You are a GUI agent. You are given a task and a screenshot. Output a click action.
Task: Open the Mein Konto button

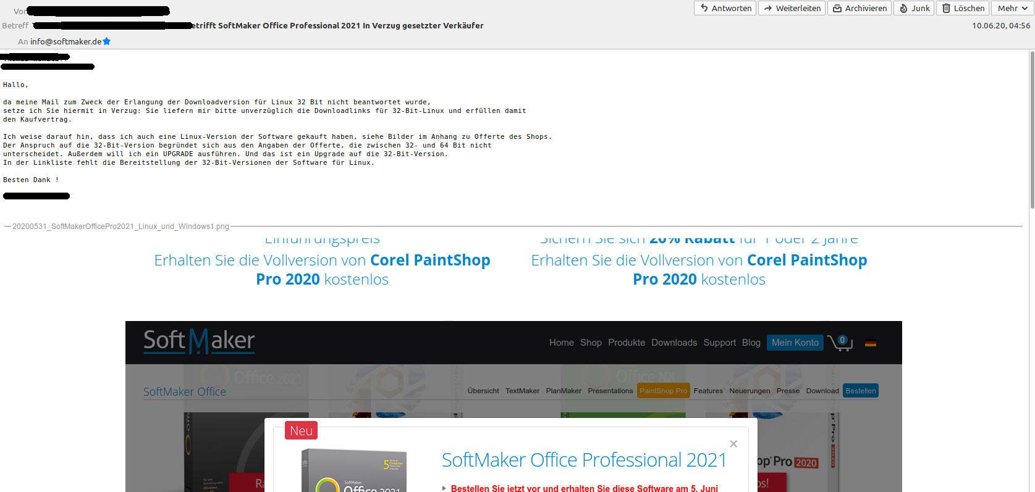click(x=795, y=343)
